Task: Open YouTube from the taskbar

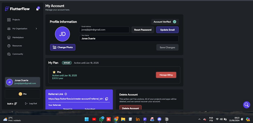Action: (x=94, y=119)
